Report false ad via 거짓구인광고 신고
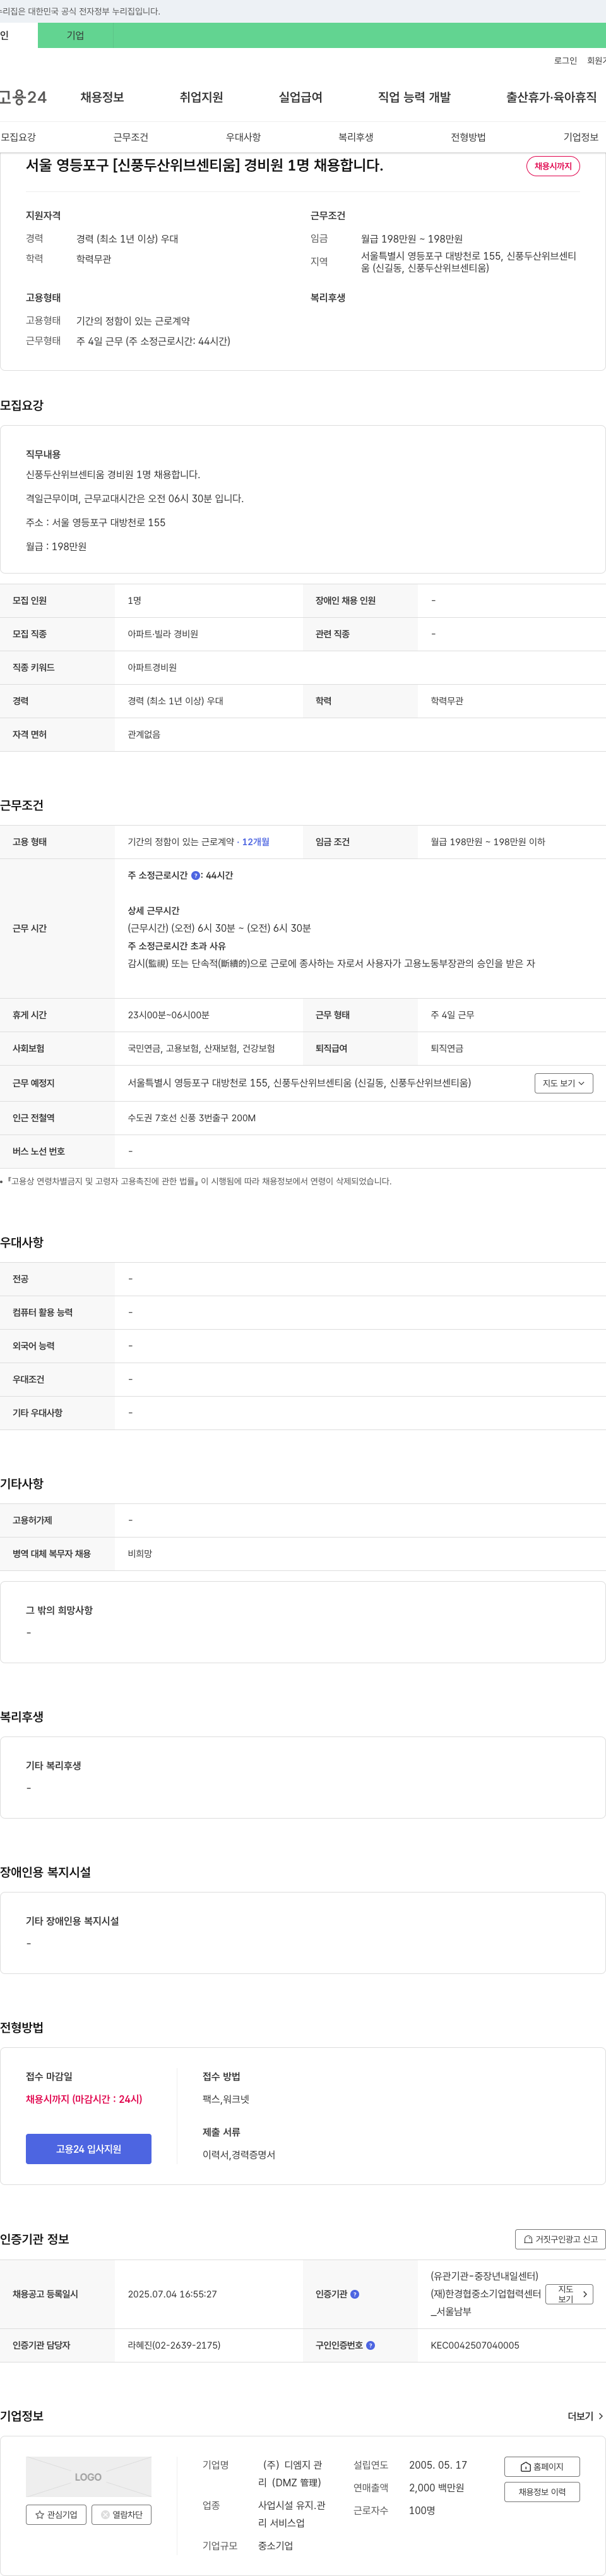The height and width of the screenshot is (2576, 606). pos(560,2239)
